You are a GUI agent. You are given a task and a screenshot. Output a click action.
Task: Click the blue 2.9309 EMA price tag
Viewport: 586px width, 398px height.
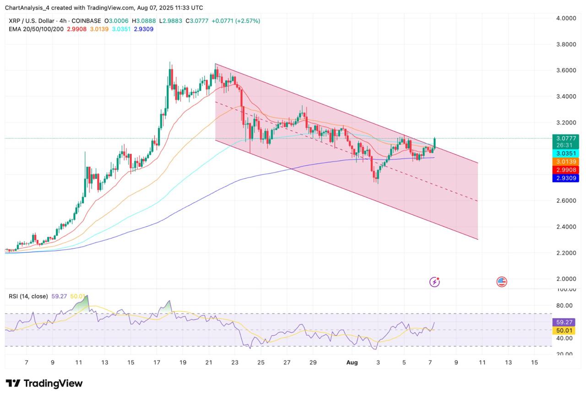coord(566,178)
